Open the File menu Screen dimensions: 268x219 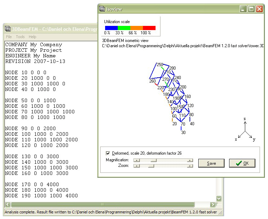pyautogui.click(x=9, y=37)
